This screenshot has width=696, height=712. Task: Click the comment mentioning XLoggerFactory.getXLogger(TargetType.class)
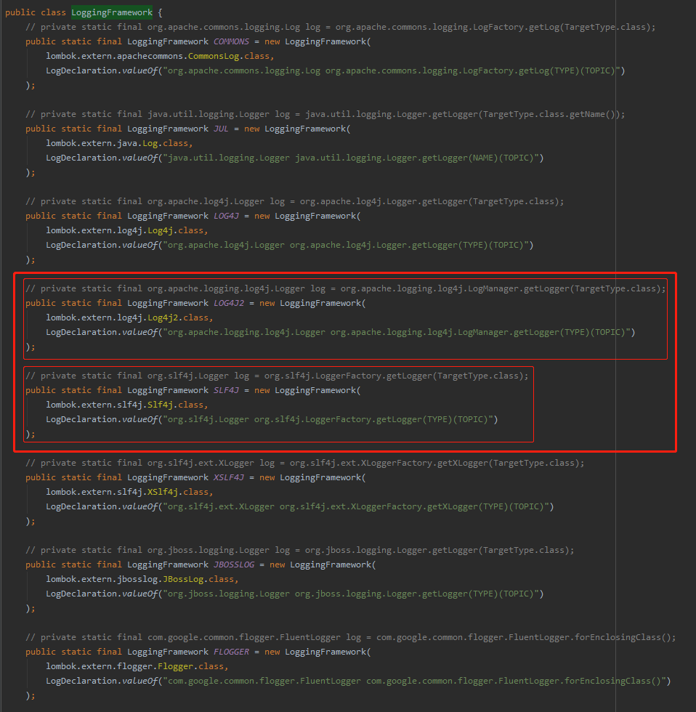[x=304, y=463]
